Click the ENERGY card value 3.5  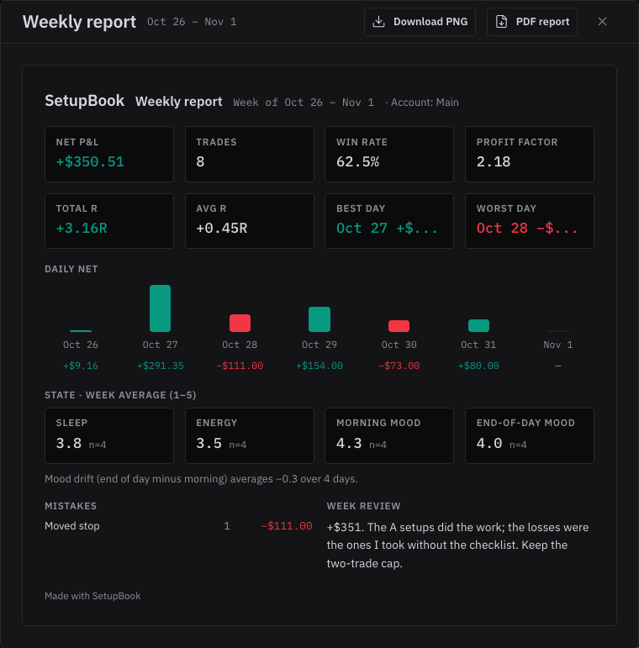click(209, 444)
